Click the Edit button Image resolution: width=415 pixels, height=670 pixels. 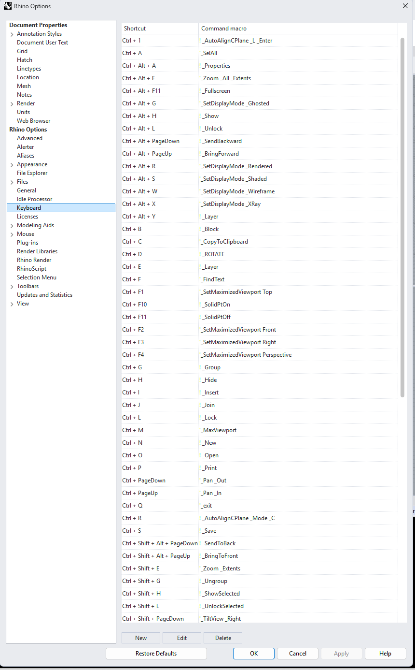181,638
